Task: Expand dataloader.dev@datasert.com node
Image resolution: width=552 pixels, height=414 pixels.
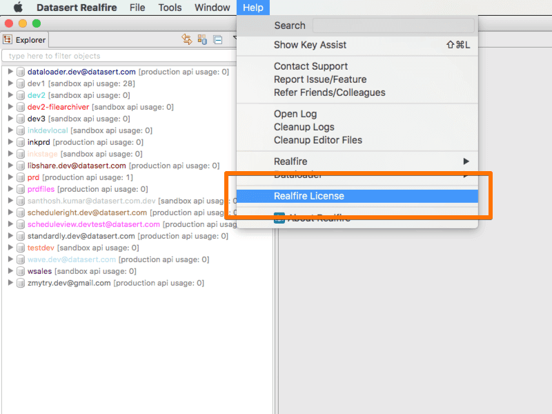Action: pyautogui.click(x=10, y=72)
